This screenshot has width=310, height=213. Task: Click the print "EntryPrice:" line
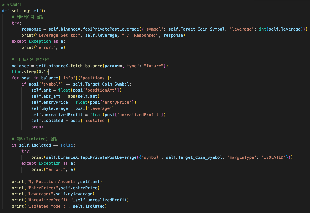click(56, 188)
